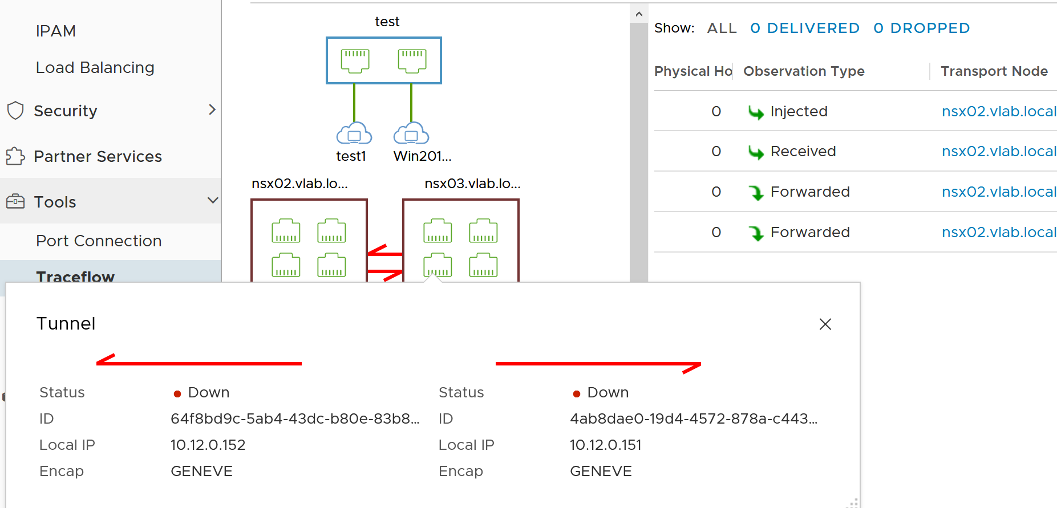Click the Injected observation text
Screen dimensions: 1057x508
[799, 111]
